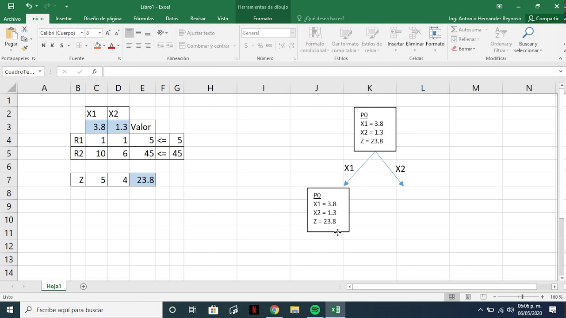The width and height of the screenshot is (566, 318).
Task: Toggle italic (K) formatting
Action: click(x=52, y=45)
